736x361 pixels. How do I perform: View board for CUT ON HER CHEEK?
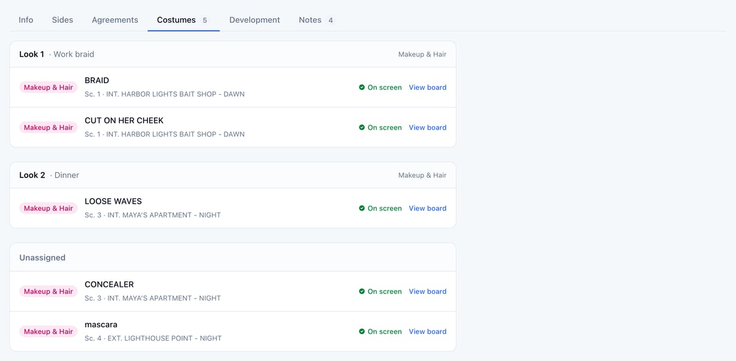pyautogui.click(x=427, y=128)
